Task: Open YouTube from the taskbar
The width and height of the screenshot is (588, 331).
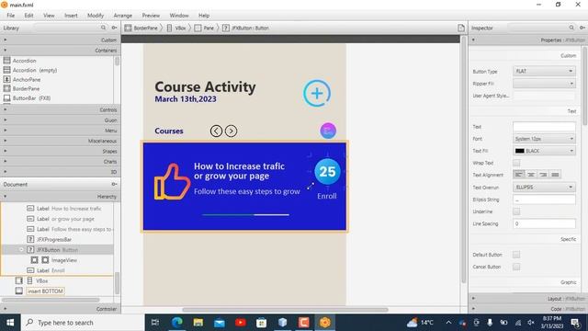Action: 241,323
